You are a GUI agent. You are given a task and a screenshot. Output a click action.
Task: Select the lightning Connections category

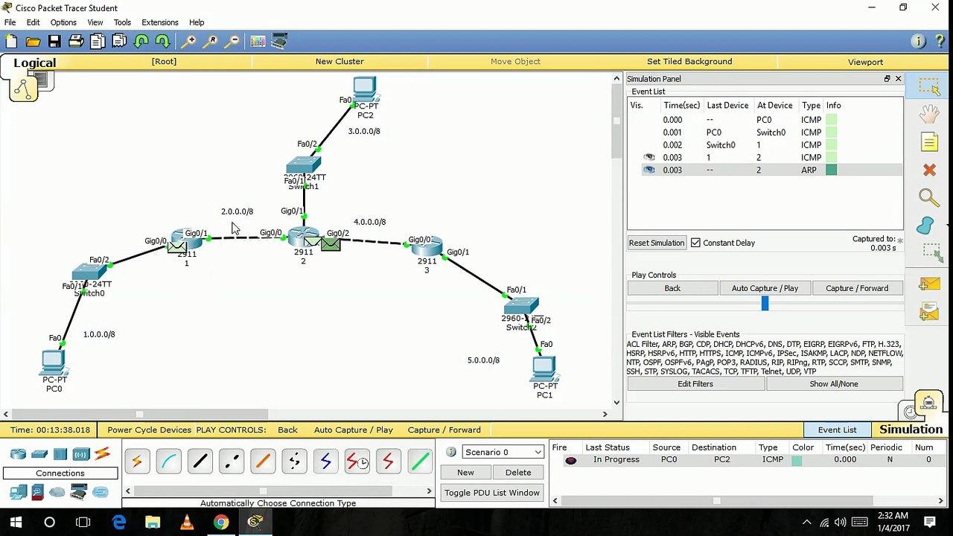click(x=102, y=453)
